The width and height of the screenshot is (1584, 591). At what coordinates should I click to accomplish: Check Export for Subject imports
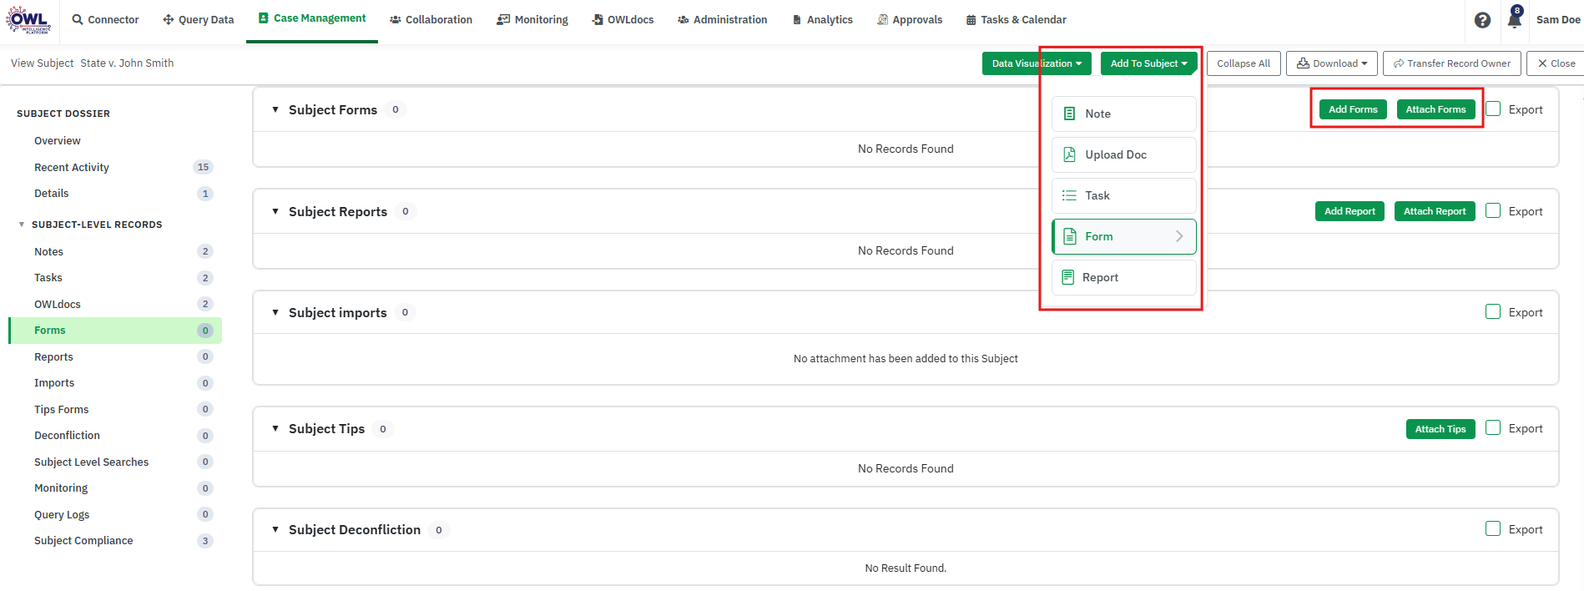point(1493,311)
